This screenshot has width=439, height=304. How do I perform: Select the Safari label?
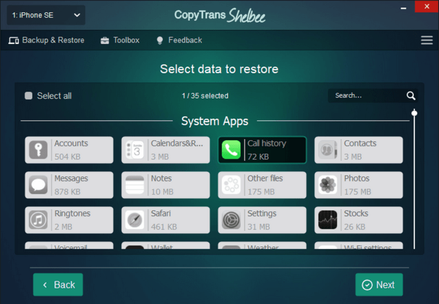(161, 213)
